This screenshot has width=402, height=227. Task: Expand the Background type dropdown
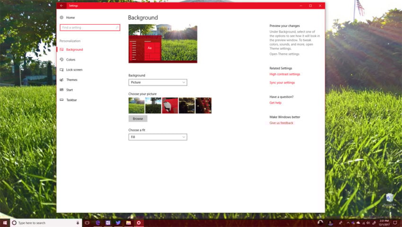157,82
